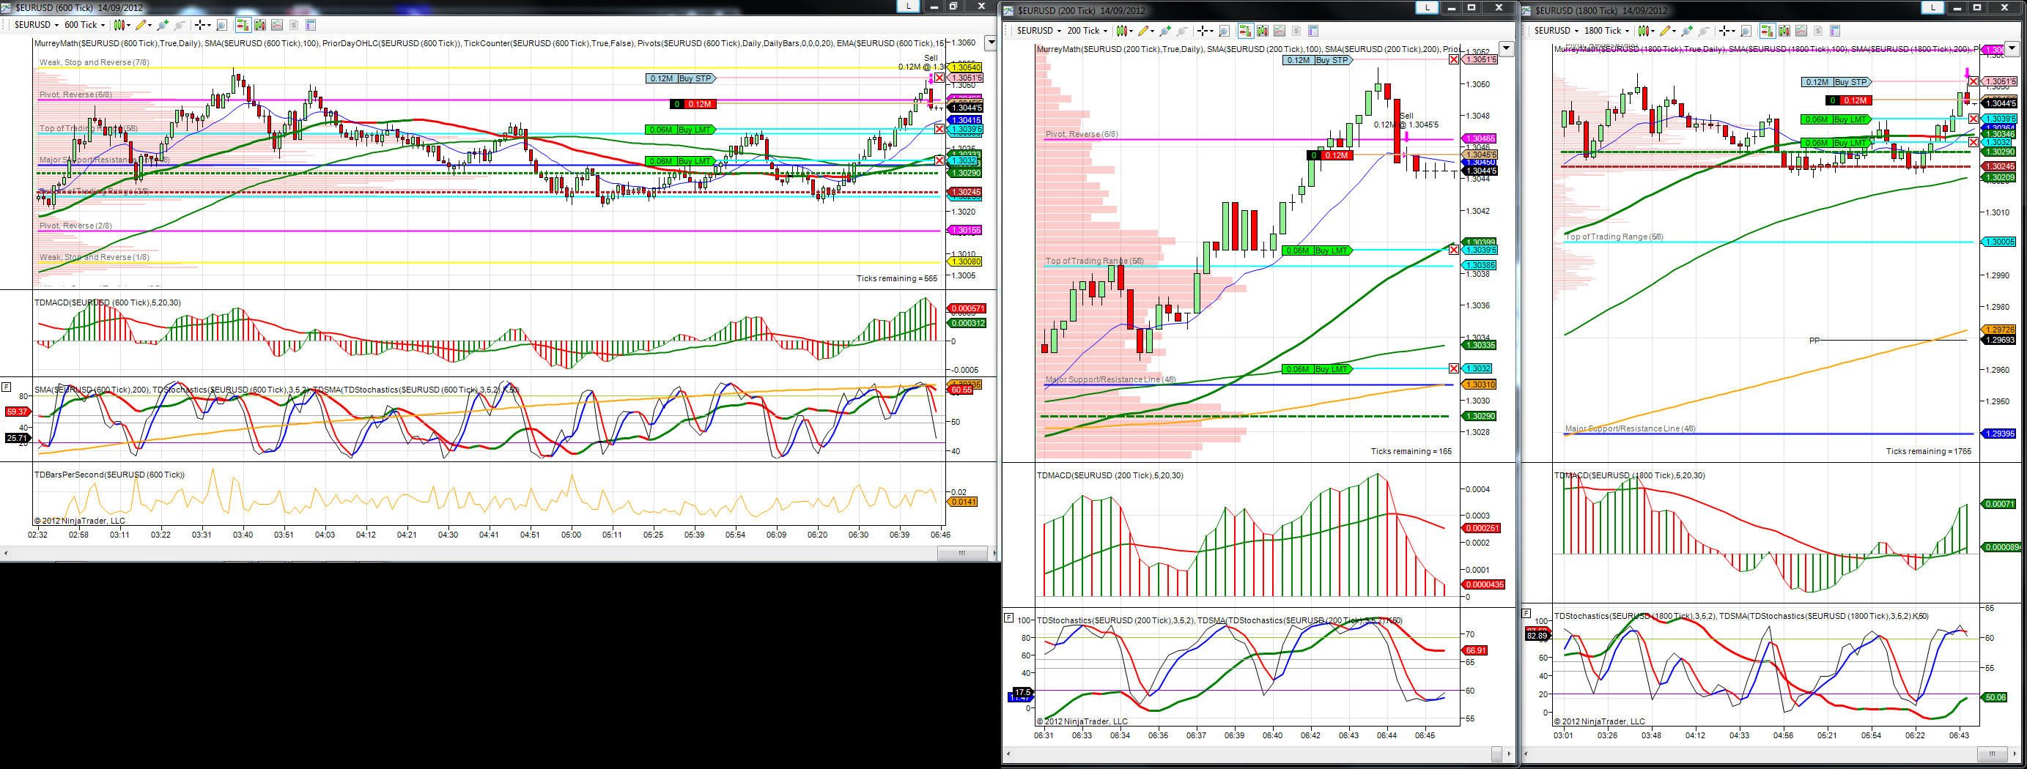Image resolution: width=2027 pixels, height=769 pixels.
Task: Click the zoom frame magnifier in 1800 Tick window
Action: point(1746,31)
